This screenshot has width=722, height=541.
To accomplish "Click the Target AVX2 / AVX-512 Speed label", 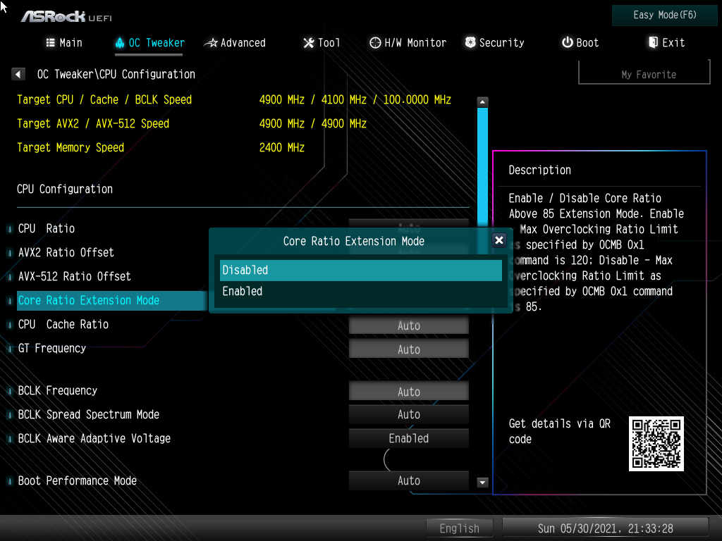I will click(93, 124).
